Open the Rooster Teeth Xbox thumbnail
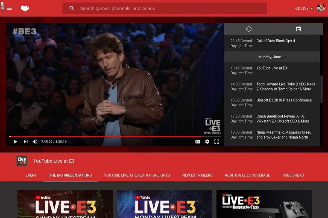The width and height of the screenshot is (328, 218). (264, 204)
